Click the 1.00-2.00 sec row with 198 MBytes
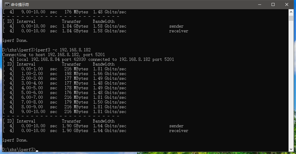 pyautogui.click(x=64, y=74)
